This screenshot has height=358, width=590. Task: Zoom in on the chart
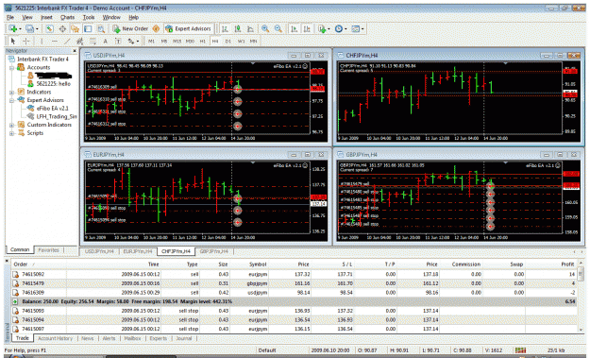(x=265, y=29)
